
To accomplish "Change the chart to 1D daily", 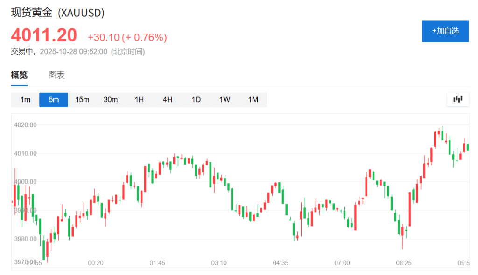I will pyautogui.click(x=196, y=100).
